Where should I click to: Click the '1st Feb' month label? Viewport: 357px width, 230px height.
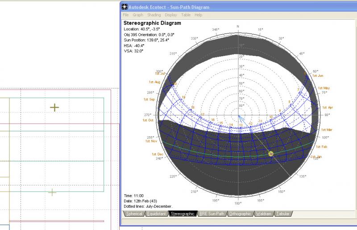[321, 146]
